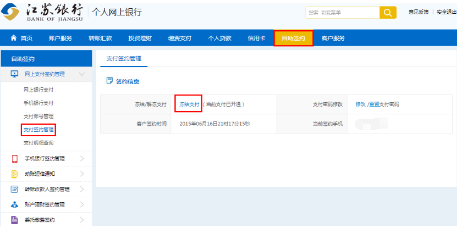Image resolution: width=457 pixels, height=228 pixels.
Task: Expand 动账短信通知 using its arrow
Action: (82, 174)
